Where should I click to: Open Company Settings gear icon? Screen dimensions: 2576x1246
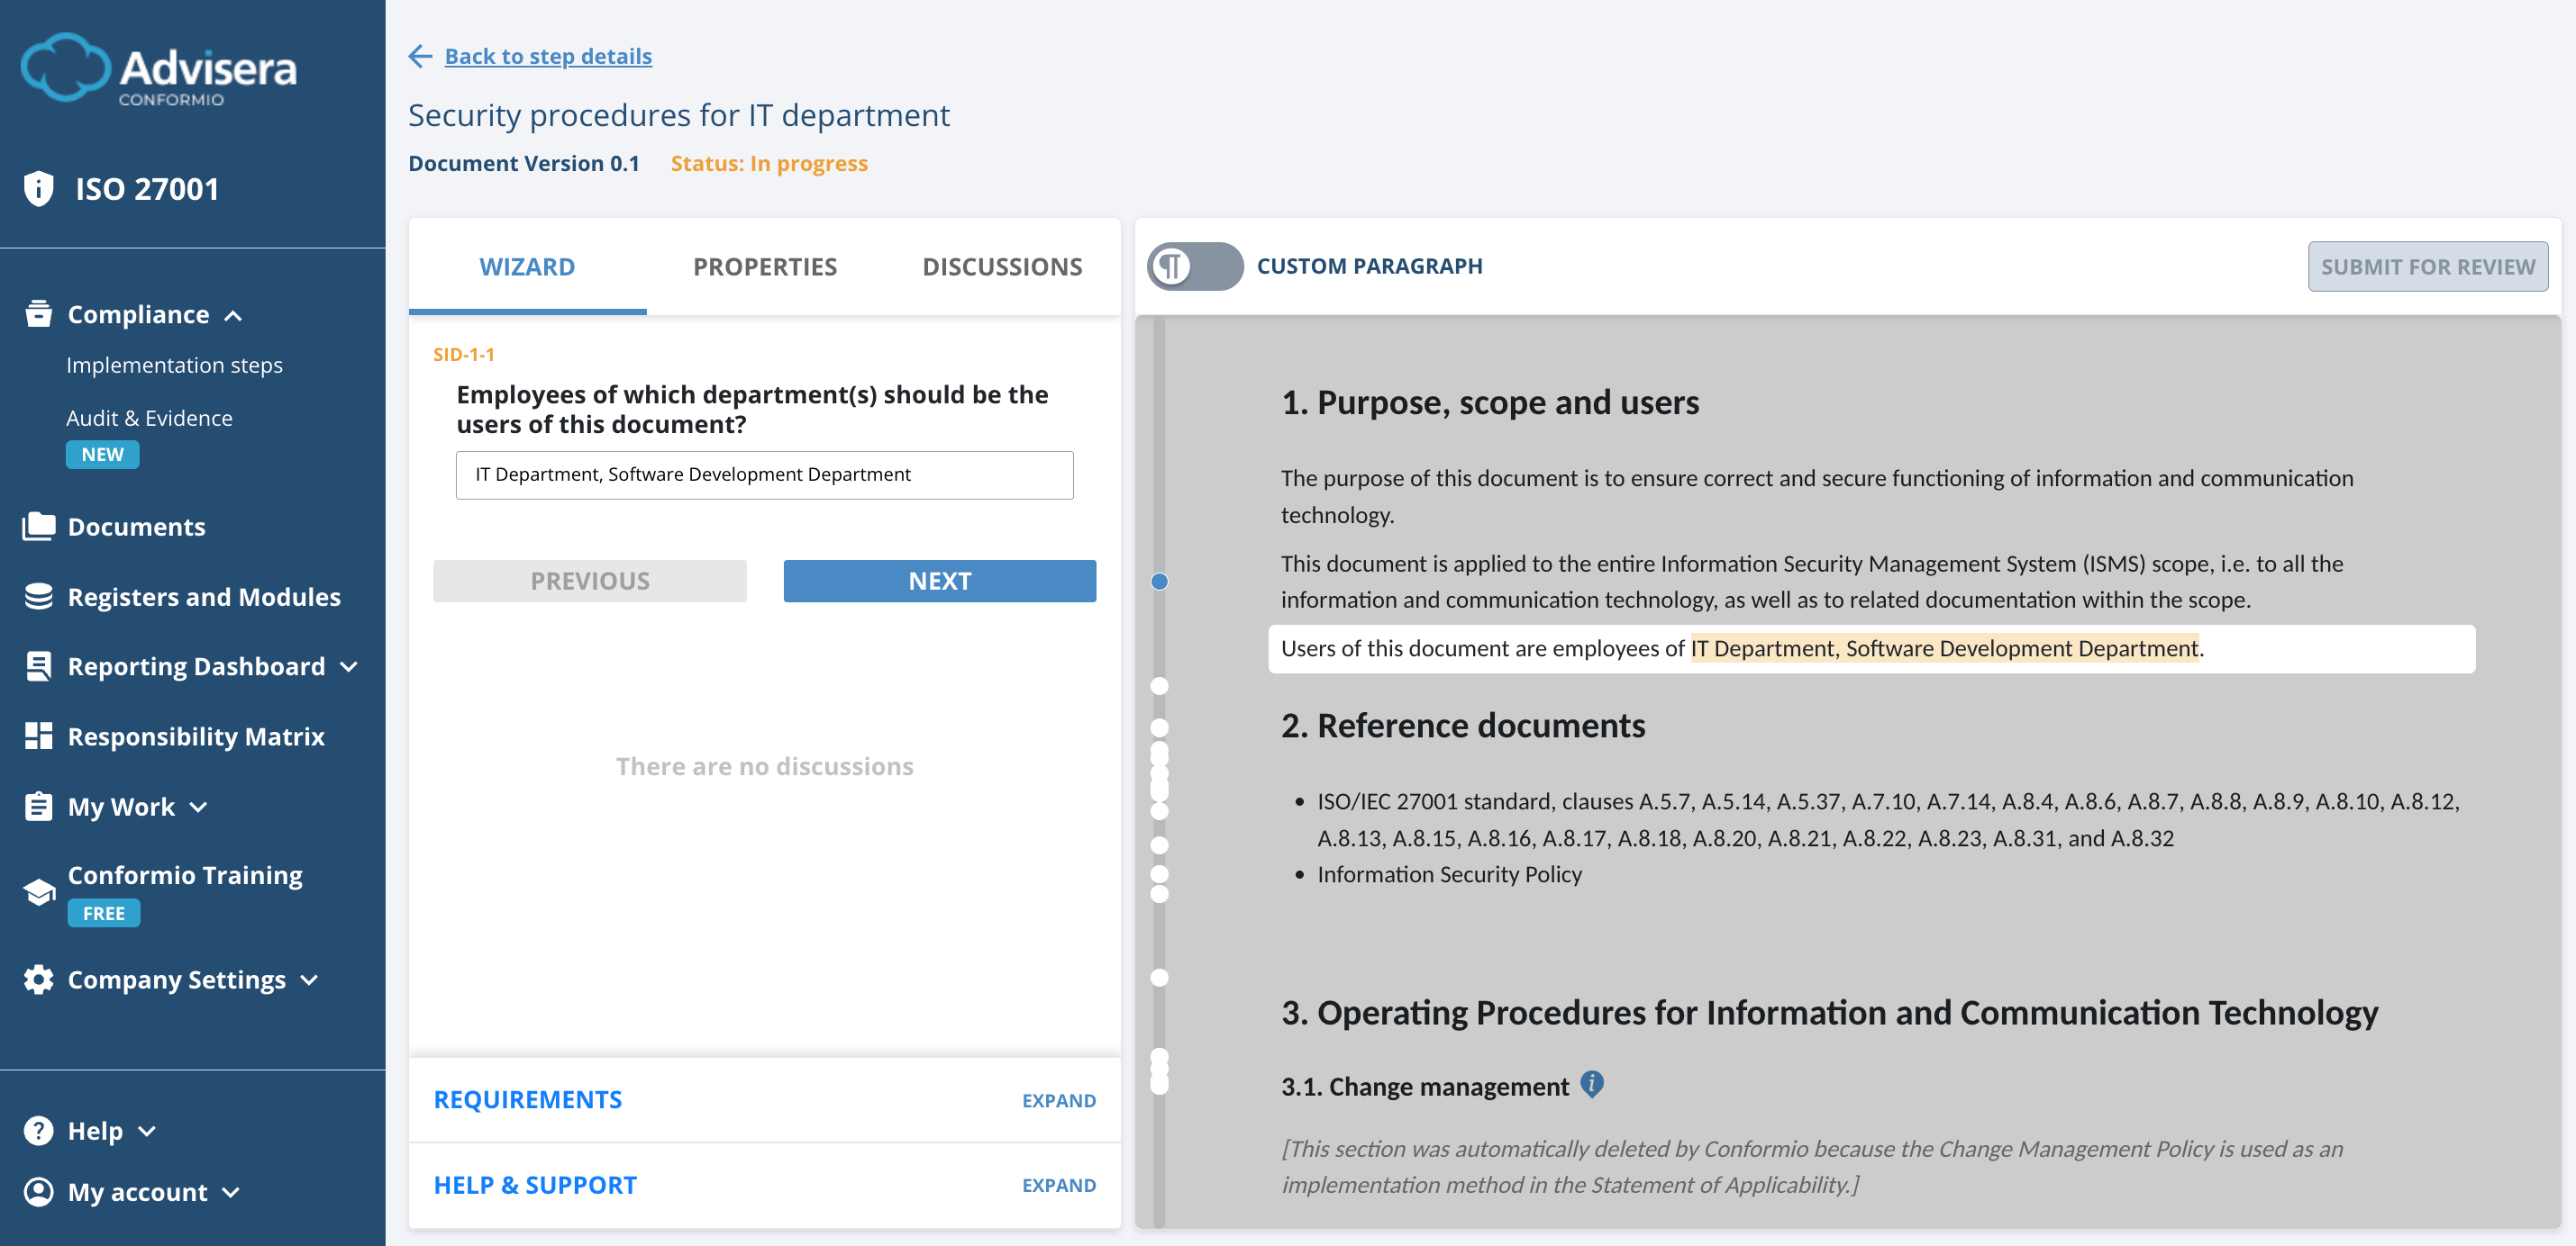(x=38, y=980)
